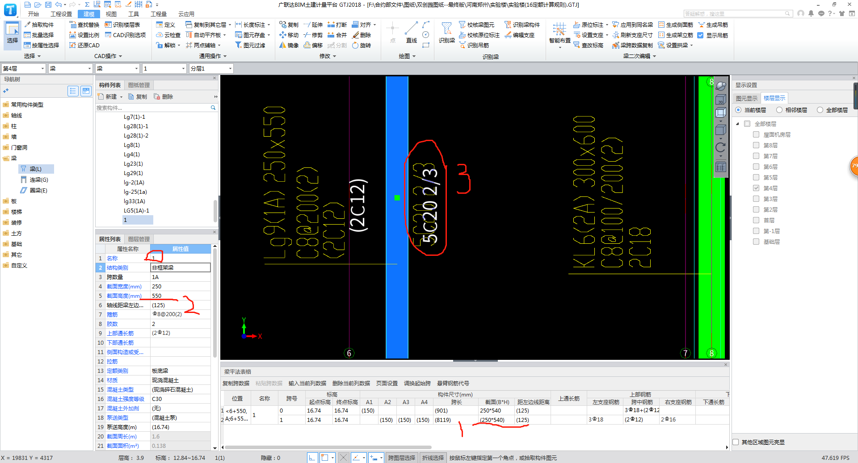Open 云检查 cloud check

[x=168, y=35]
